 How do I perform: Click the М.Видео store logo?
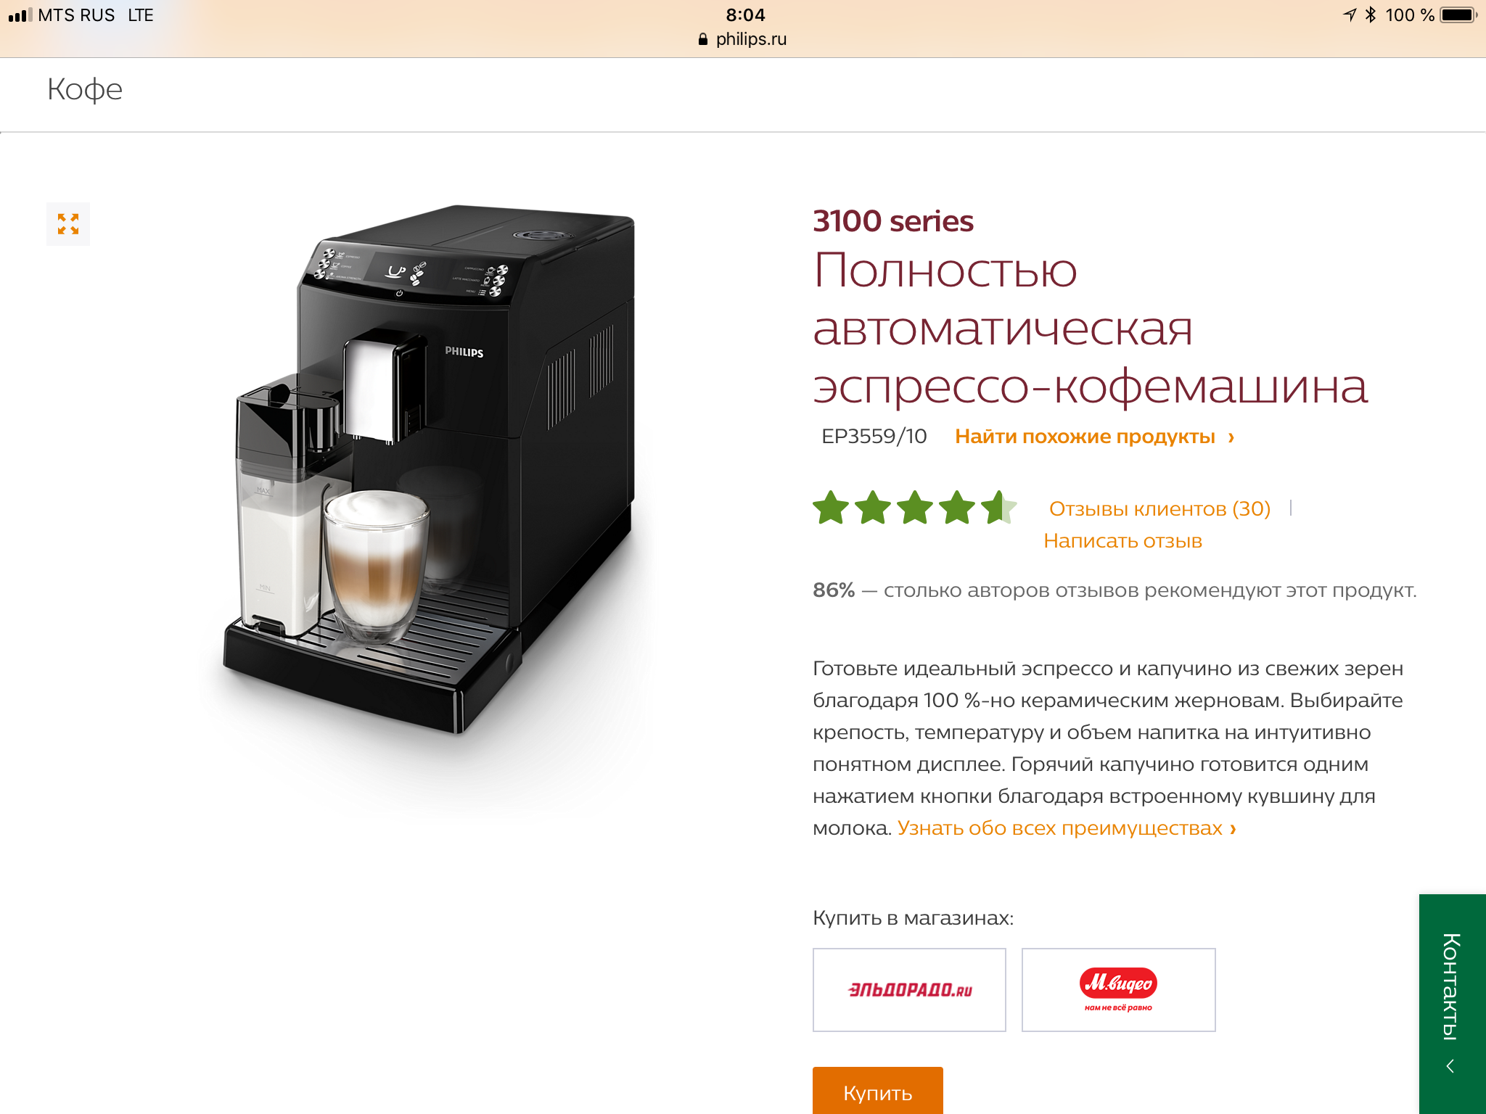(x=1118, y=989)
